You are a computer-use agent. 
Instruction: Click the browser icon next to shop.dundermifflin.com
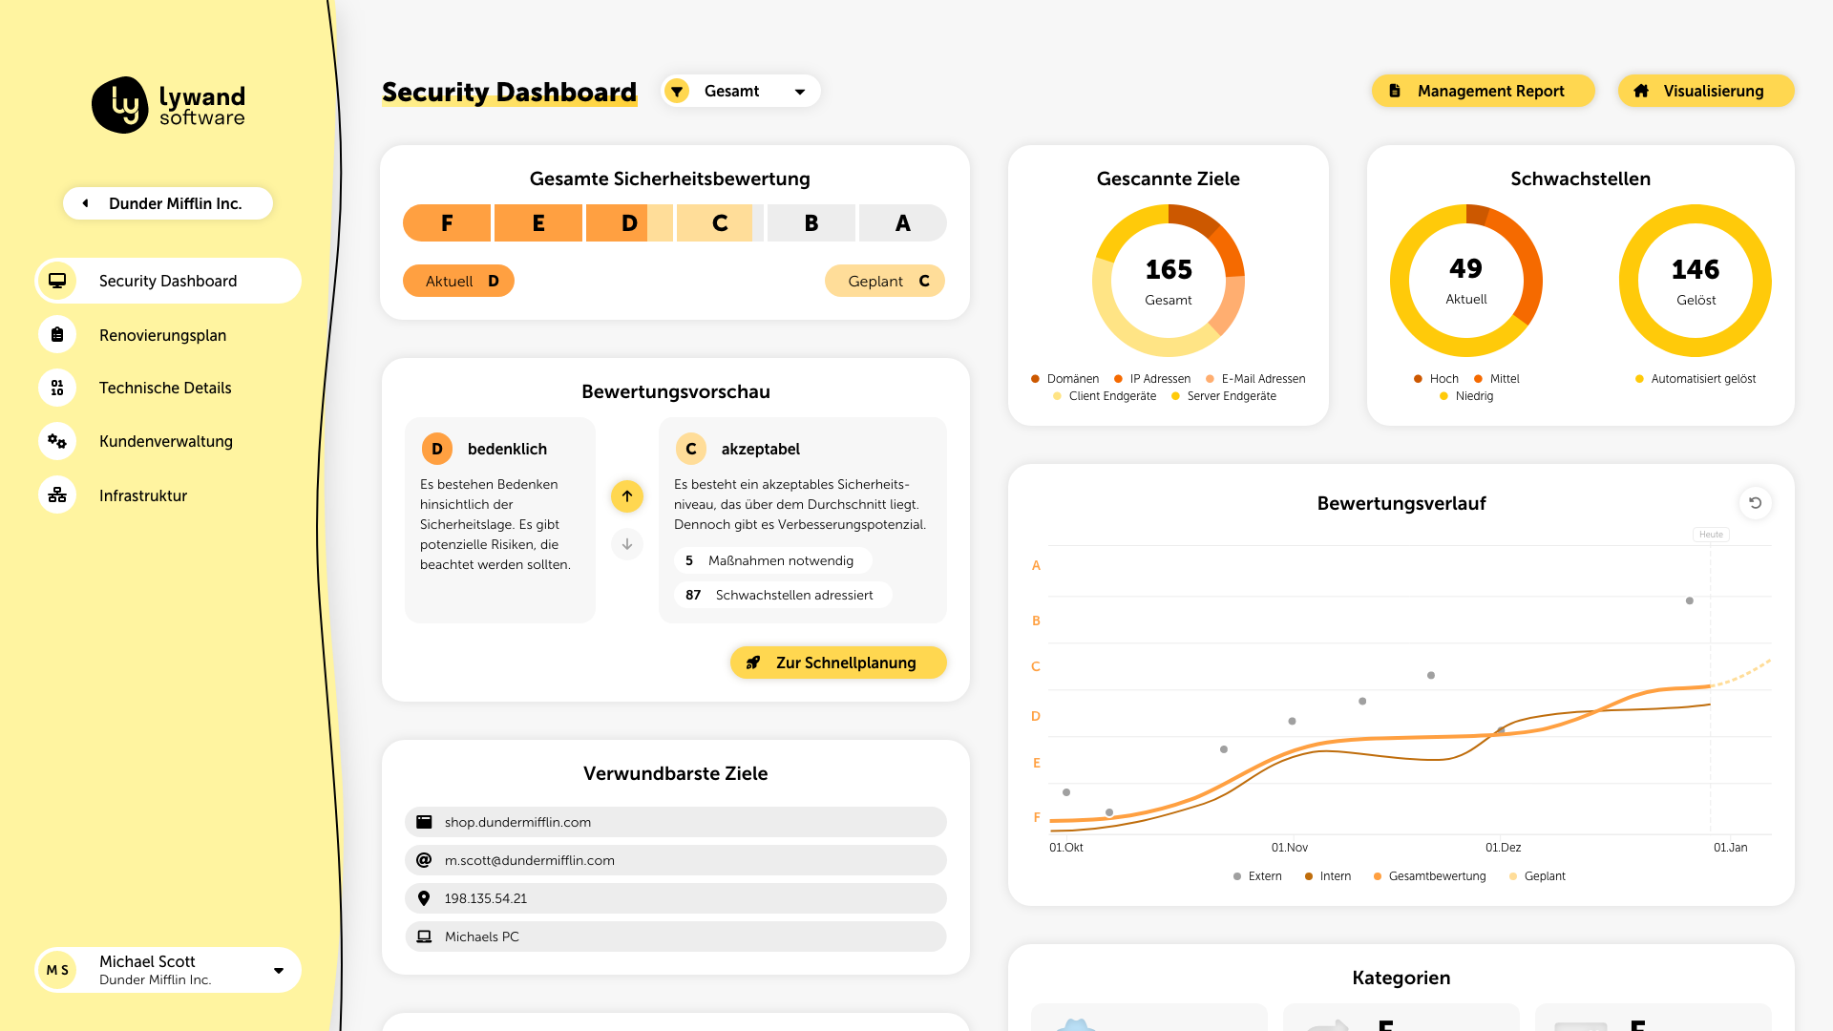pyautogui.click(x=424, y=822)
